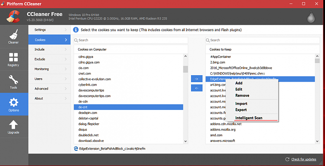This screenshot has height=166, width=325.
Task: Click the Cookies to Keep scrollbar thumb
Action: pos(317,61)
